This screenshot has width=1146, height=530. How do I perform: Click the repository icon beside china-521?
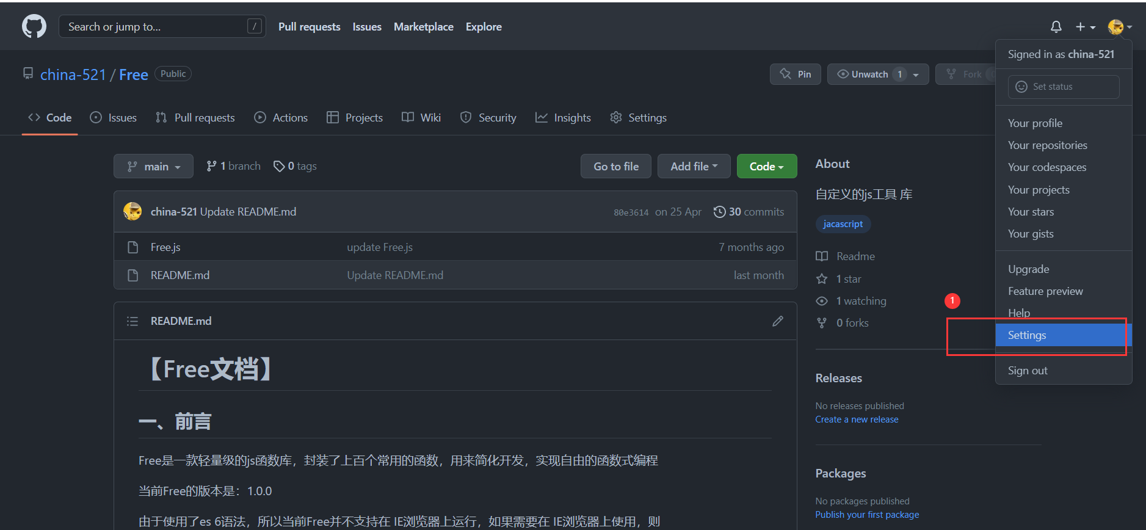point(28,74)
